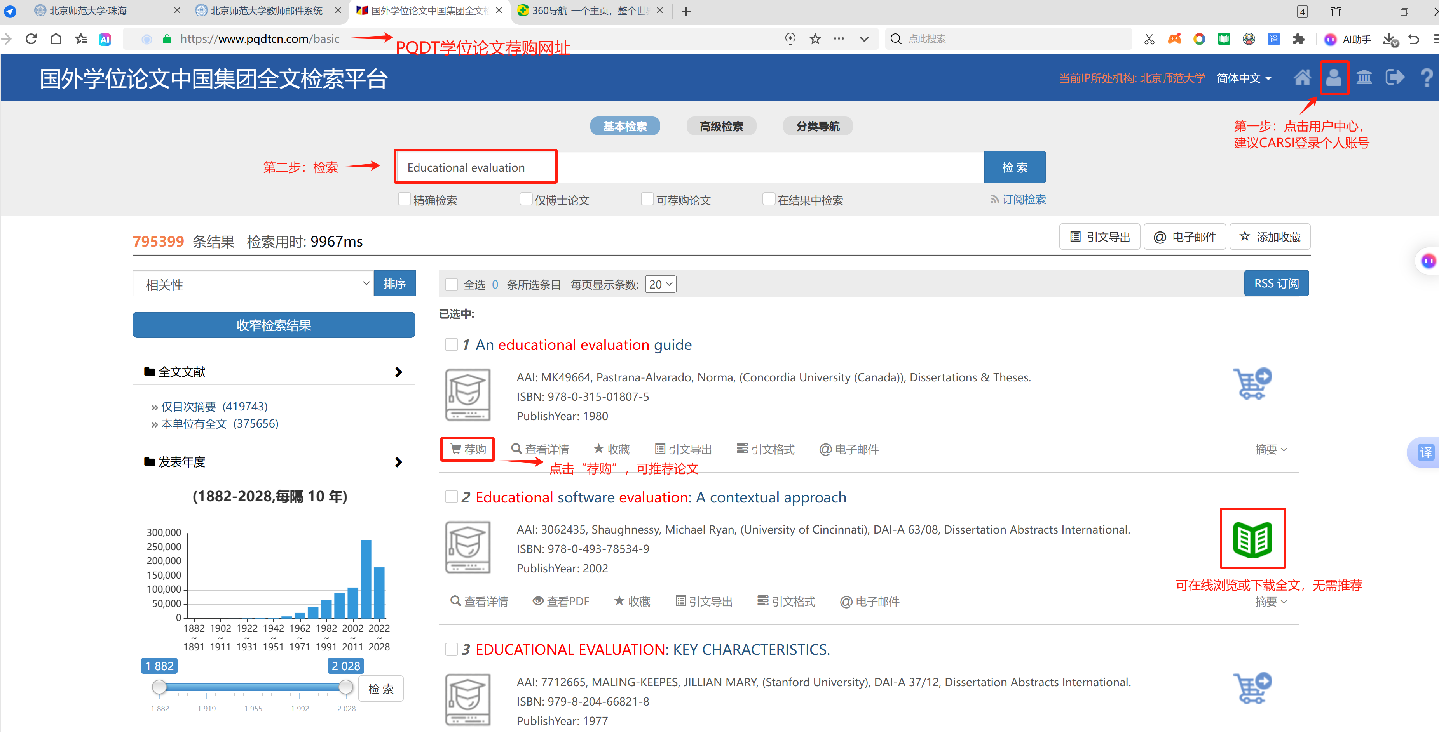The height and width of the screenshot is (732, 1439).
Task: Open the green full-text book icon for result 2
Action: [x=1252, y=539]
